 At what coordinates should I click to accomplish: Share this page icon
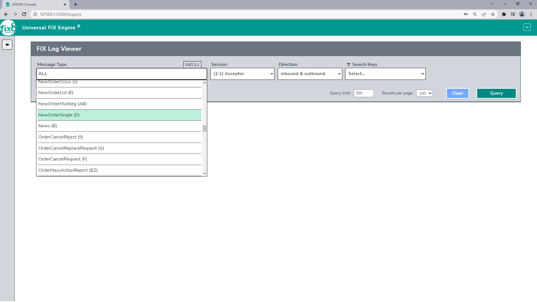[x=484, y=14]
